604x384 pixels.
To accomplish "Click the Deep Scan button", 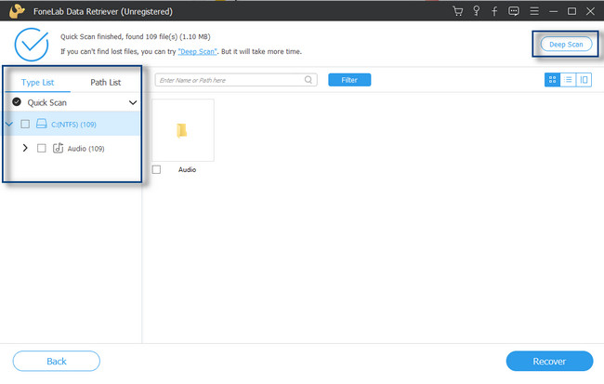I will click(x=566, y=45).
